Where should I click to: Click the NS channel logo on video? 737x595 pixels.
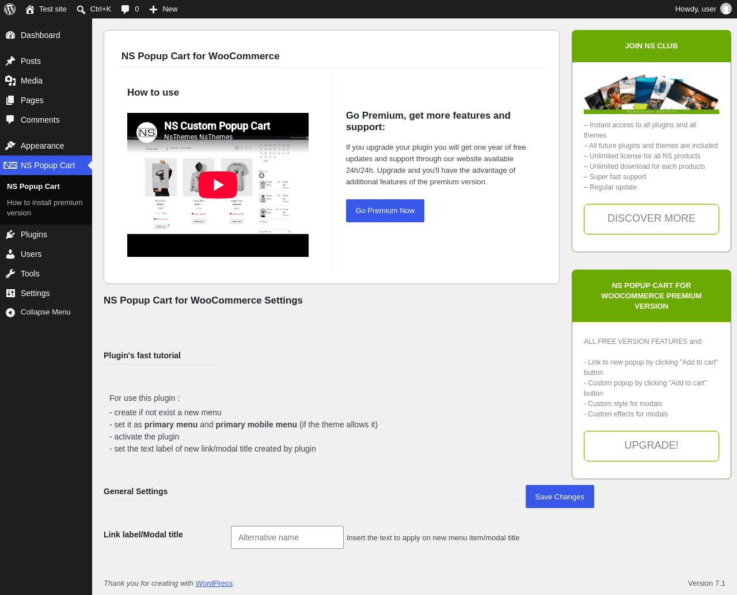147,132
